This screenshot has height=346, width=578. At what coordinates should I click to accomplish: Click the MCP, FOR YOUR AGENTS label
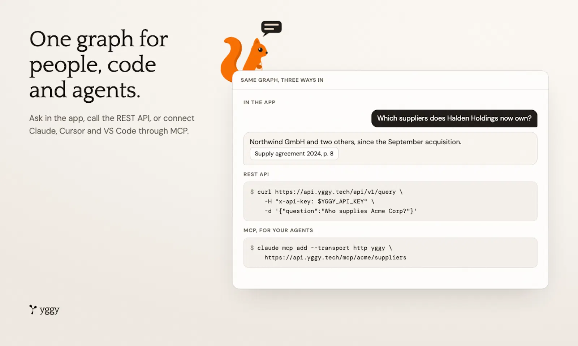278,230
